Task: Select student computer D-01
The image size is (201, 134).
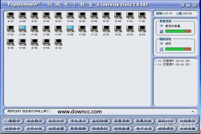Action: pos(106,30)
